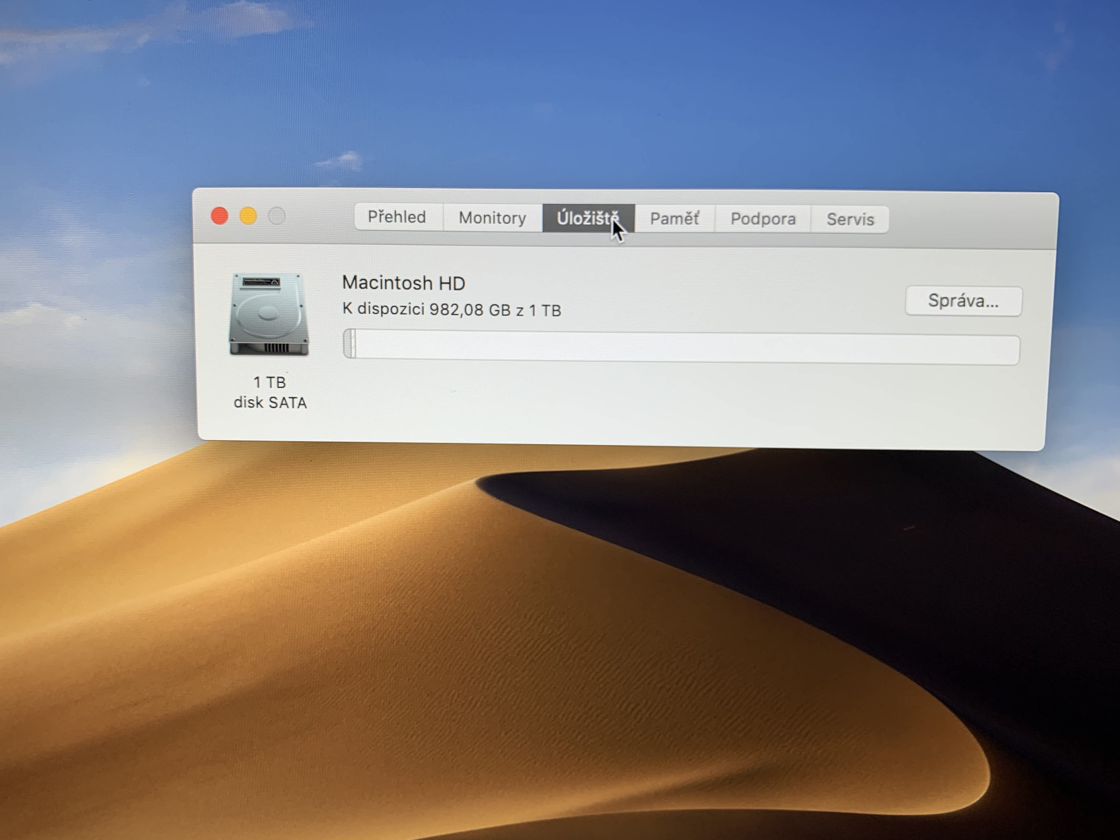Click the Macintosh HD drive icon
1120x840 pixels.
268,314
